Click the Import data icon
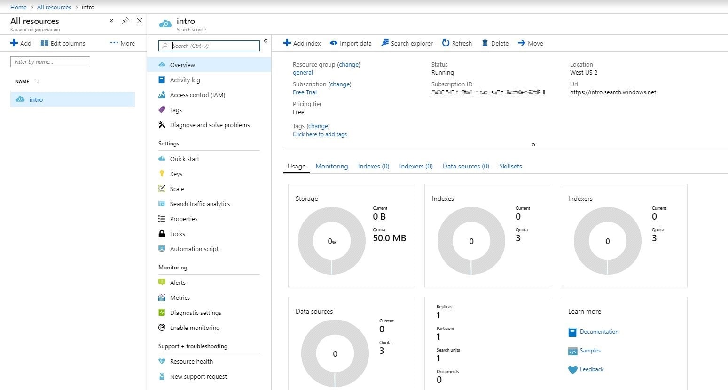The width and height of the screenshot is (728, 390). coord(334,43)
